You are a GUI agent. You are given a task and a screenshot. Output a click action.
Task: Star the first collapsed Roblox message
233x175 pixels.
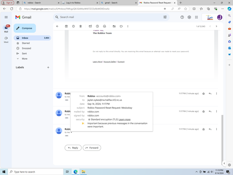point(204,93)
